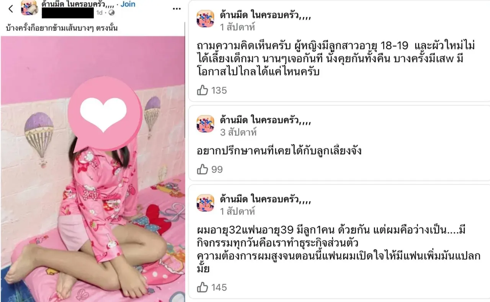View the 145 reactions count
490x302 pixels.
click(x=219, y=287)
